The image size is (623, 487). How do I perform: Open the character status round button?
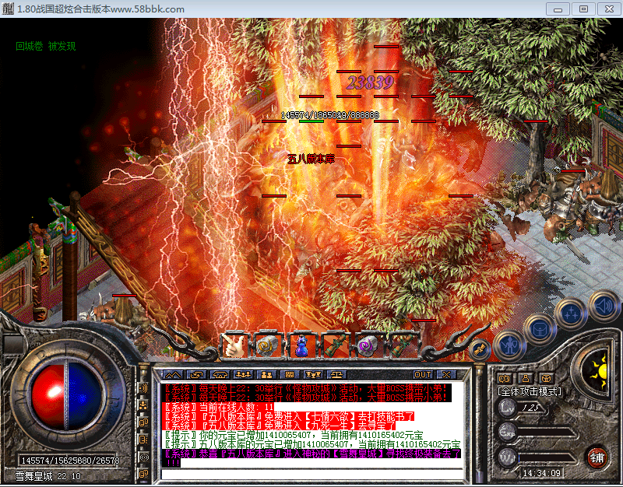(x=510, y=345)
